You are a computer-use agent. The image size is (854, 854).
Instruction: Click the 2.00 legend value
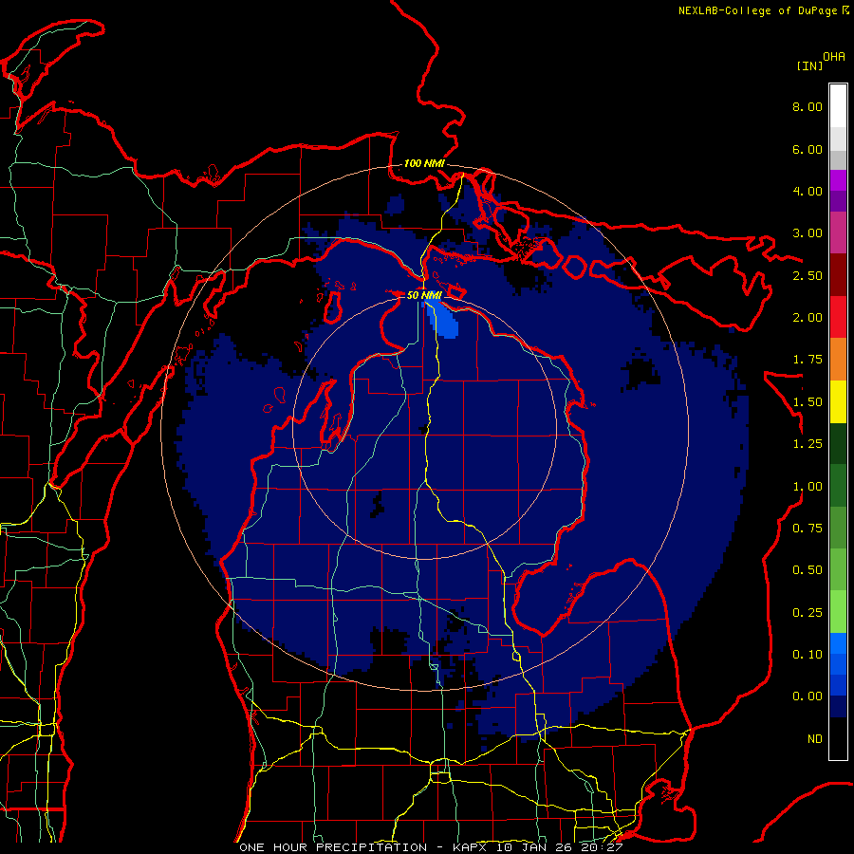(808, 318)
